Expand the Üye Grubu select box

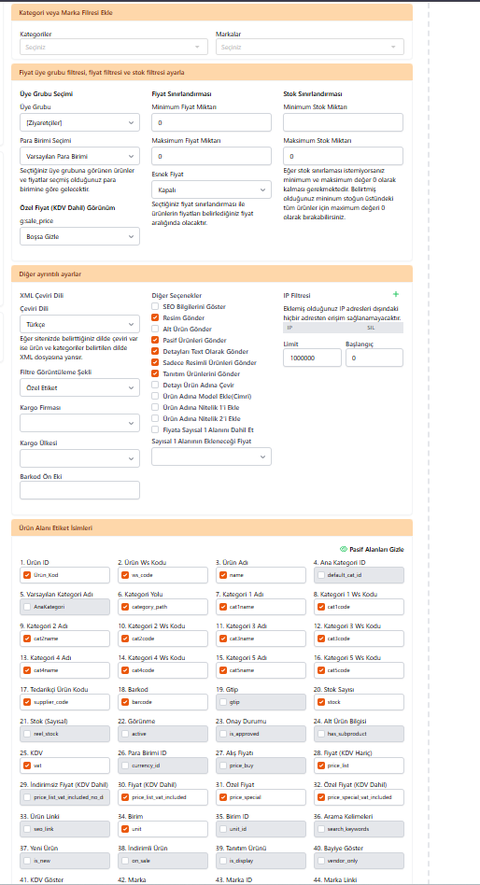(x=79, y=122)
